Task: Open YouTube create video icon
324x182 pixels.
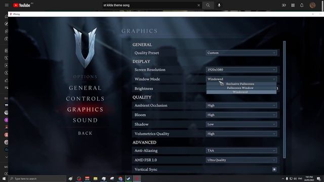Action: coord(284,5)
